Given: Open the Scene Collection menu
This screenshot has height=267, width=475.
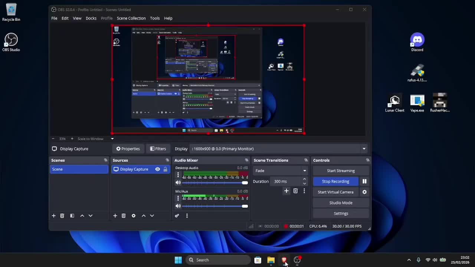Looking at the screenshot, I should (131, 18).
